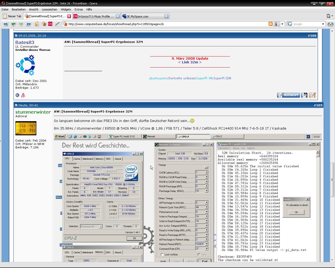Image resolution: width=335 pixels, height=268 pixels.
Task: Click the RSS feed icon in address bar
Action: click(271, 24)
